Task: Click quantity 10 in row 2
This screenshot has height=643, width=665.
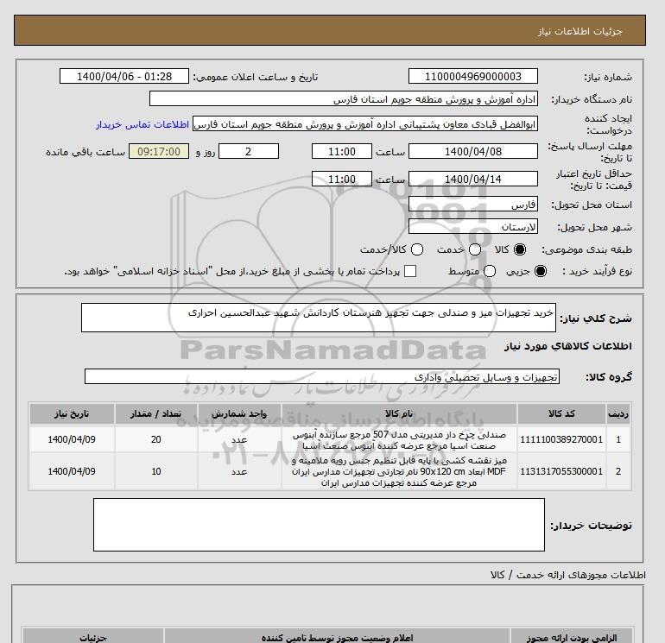Action: click(x=156, y=471)
